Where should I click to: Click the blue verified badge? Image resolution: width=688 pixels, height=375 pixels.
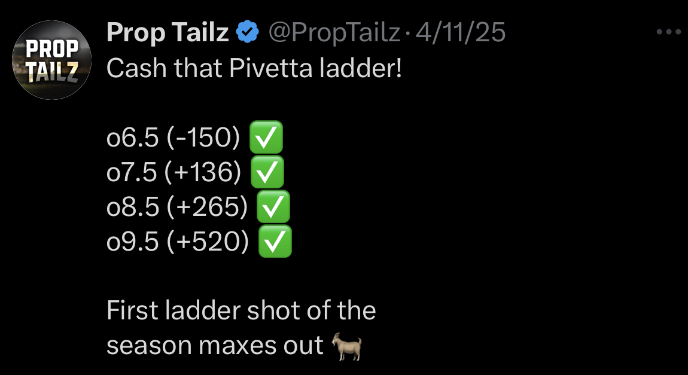248,32
